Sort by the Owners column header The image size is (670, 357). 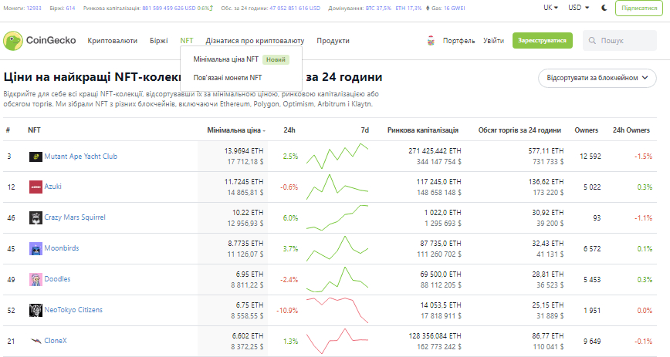point(587,130)
